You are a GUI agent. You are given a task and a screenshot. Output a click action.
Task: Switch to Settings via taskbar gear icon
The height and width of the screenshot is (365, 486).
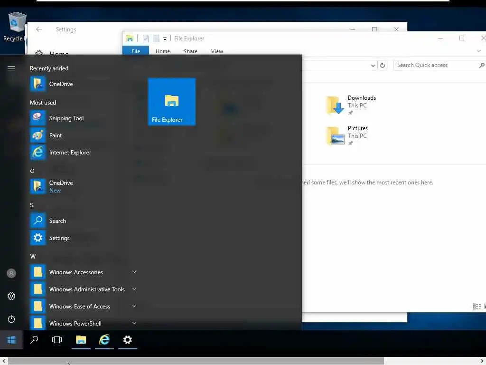[128, 340]
